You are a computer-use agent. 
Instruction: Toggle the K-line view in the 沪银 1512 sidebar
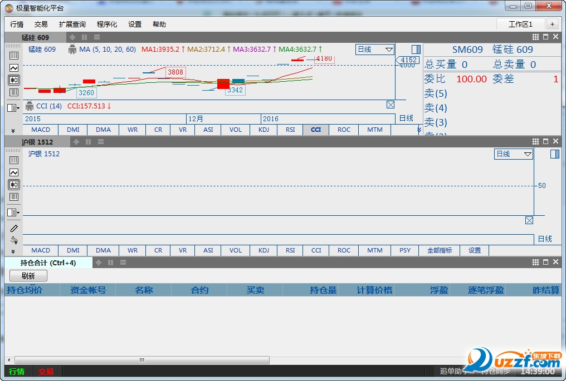point(14,185)
